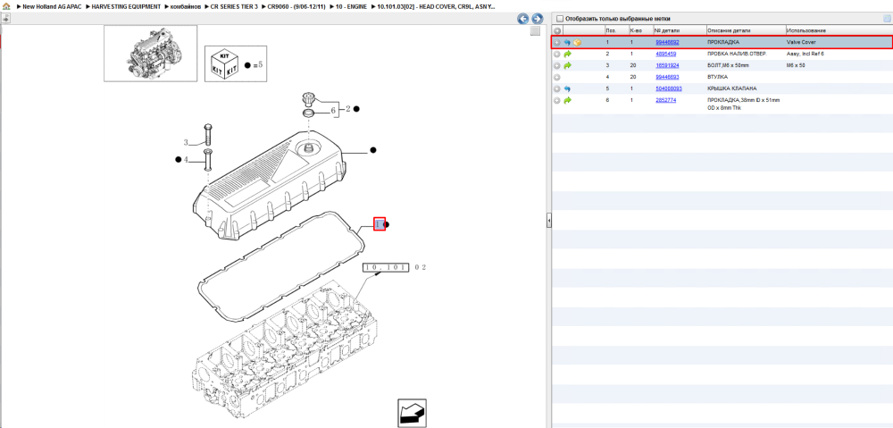Open the engine thumbnail image
This screenshot has width=893, height=428.
150,53
